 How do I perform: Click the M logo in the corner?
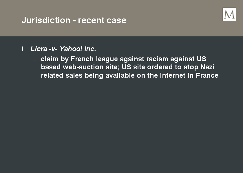(229, 14)
